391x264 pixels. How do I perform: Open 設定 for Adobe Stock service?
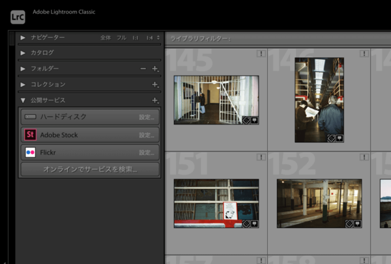(x=147, y=135)
